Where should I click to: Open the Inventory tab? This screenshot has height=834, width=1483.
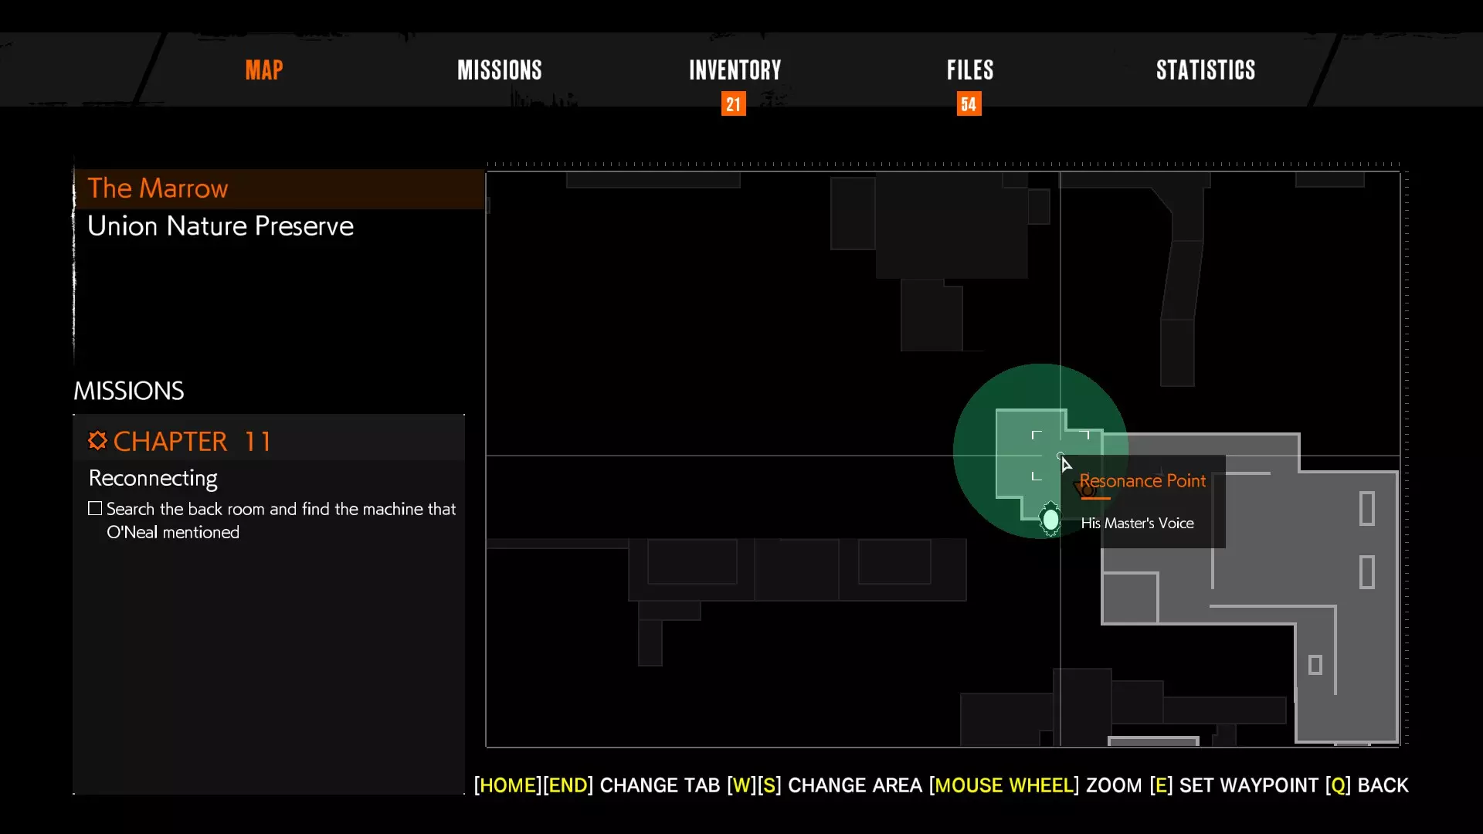pyautogui.click(x=735, y=70)
